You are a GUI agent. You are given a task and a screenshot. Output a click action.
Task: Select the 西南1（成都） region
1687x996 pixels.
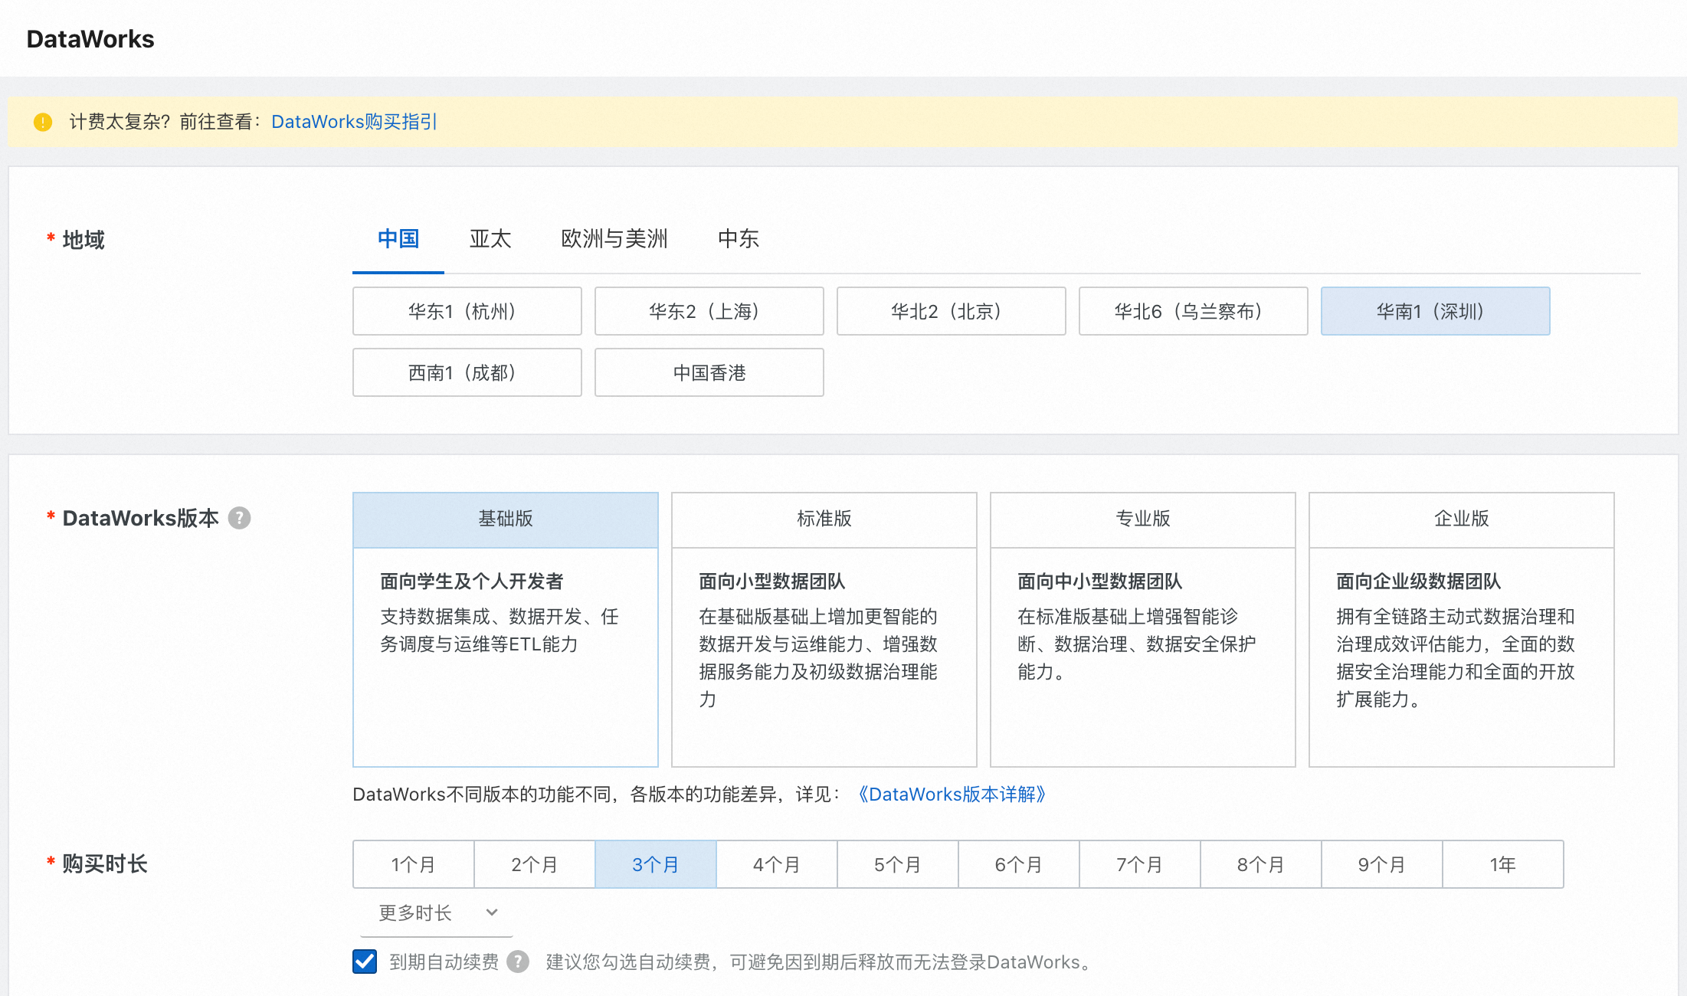[x=467, y=372]
